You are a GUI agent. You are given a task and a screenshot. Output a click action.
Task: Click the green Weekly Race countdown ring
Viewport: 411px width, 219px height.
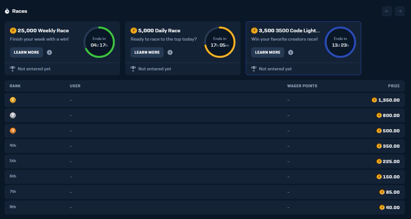[99, 42]
